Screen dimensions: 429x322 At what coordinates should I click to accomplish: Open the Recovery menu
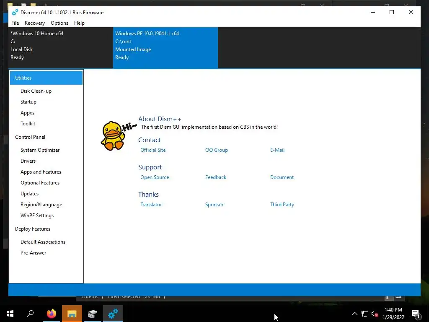pos(35,23)
